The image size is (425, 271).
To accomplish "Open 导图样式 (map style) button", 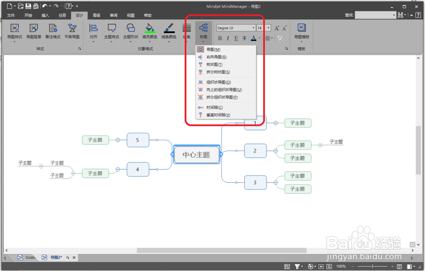I will 14,32.
